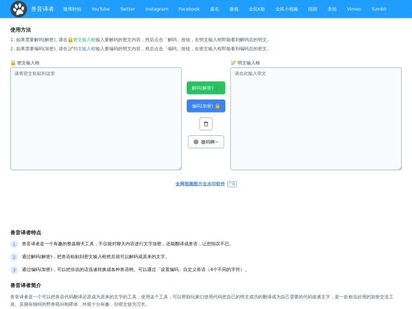Screen dimensions: 412x309
Task: Open the 微博秒拍 nav item
Action: tap(72, 9)
